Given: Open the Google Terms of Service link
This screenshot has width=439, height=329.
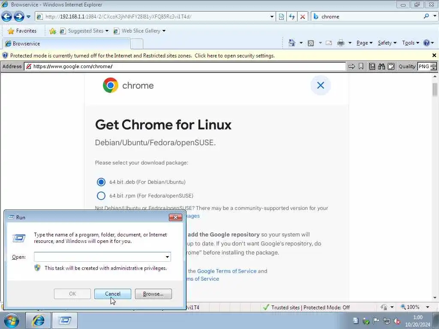Looking at the screenshot, I should 227,271.
